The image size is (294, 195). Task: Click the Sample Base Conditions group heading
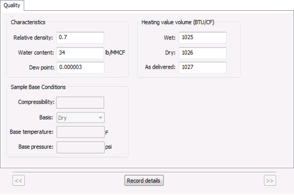(38, 87)
